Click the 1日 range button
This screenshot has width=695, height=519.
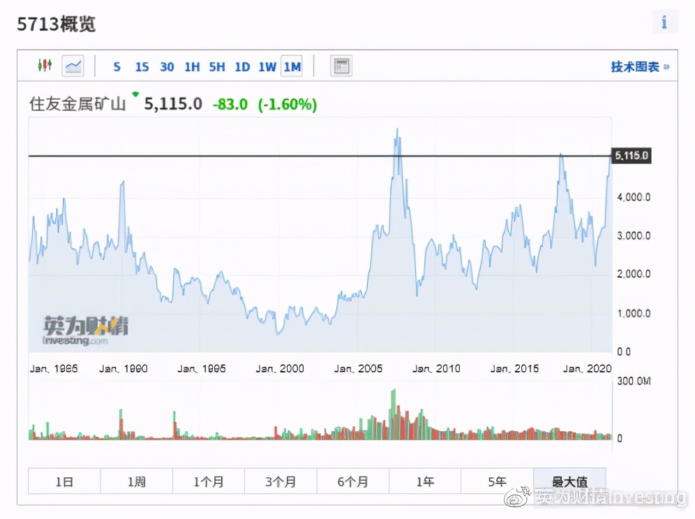(x=63, y=481)
